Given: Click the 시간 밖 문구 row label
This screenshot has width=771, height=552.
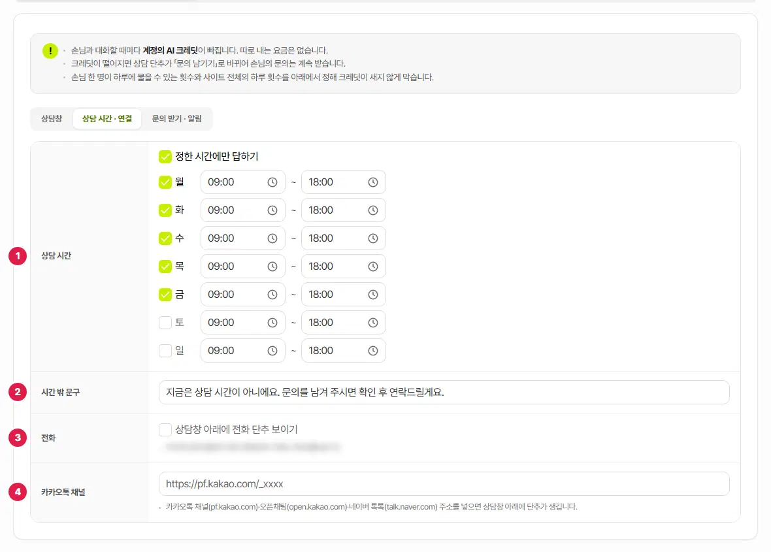Looking at the screenshot, I should 60,392.
